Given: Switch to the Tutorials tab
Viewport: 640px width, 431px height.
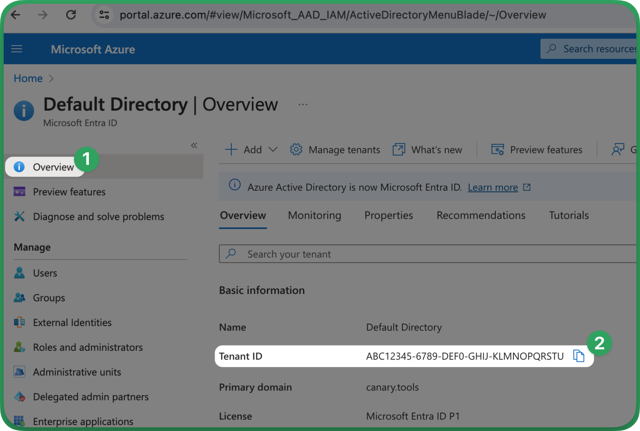Looking at the screenshot, I should point(569,215).
